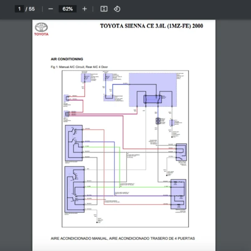Click the Toyota logo on the page
This screenshot has height=251, width=251.
[x=41, y=29]
